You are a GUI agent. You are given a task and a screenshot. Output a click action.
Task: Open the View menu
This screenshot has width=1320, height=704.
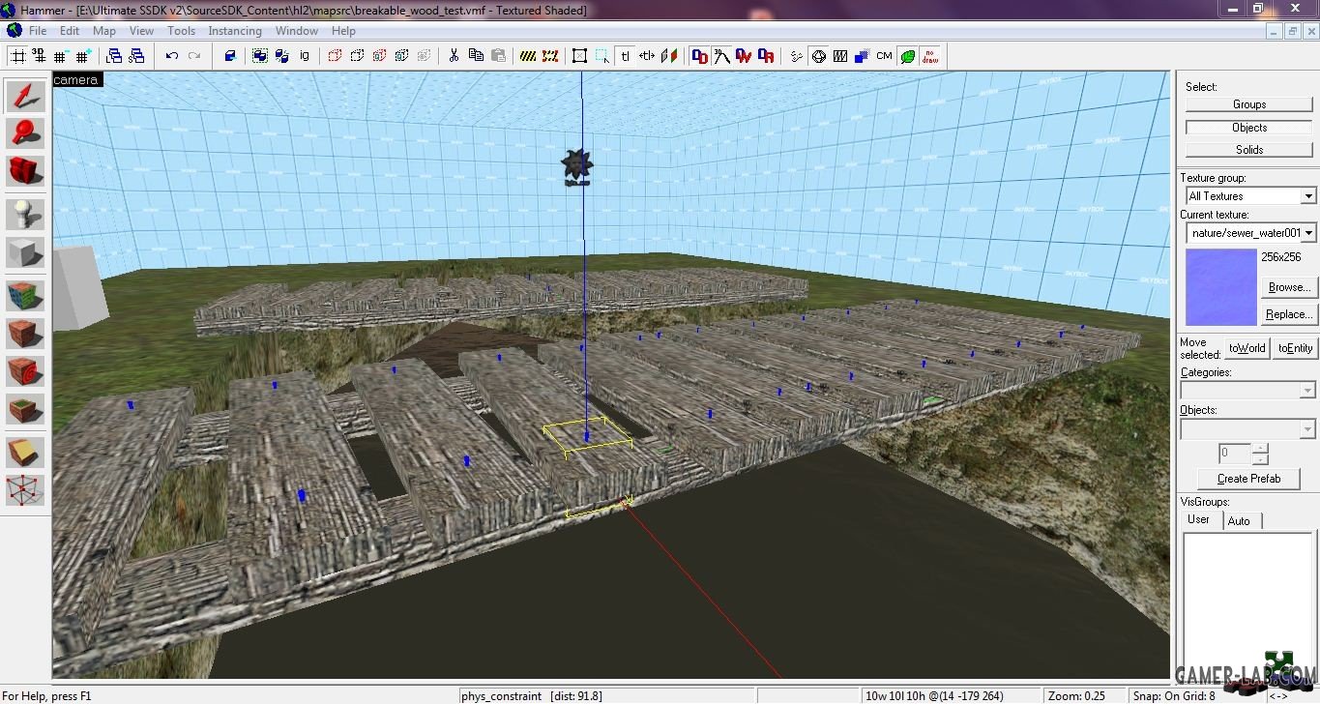[x=141, y=31]
